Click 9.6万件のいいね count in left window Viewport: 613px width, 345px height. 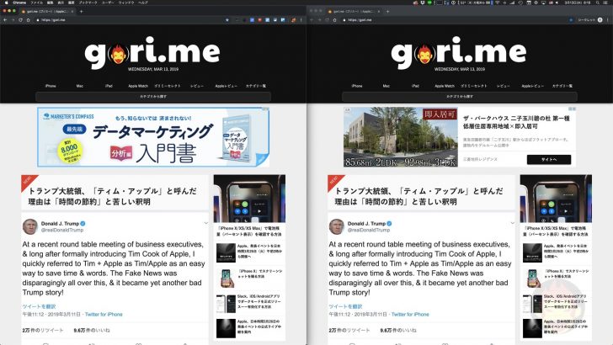tap(92, 330)
